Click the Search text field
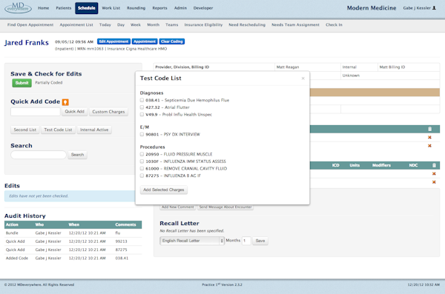This screenshot has width=445, height=294. tap(39, 155)
